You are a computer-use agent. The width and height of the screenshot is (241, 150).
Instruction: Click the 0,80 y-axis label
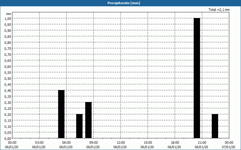(8, 42)
